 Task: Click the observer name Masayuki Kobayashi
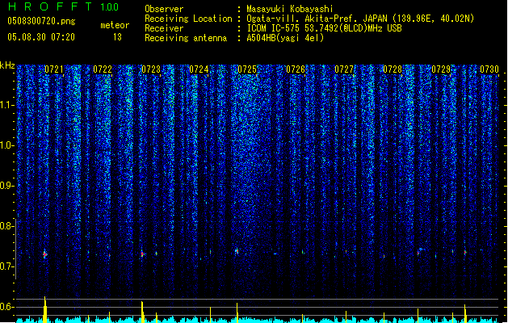click(x=290, y=9)
